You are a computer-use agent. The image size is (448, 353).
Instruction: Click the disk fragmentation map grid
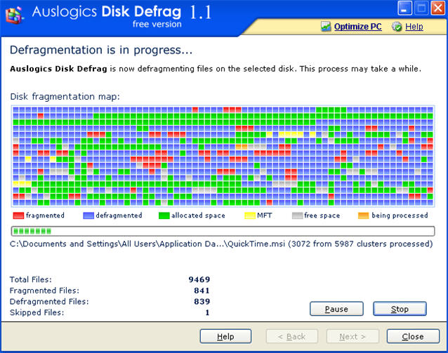(x=223, y=156)
